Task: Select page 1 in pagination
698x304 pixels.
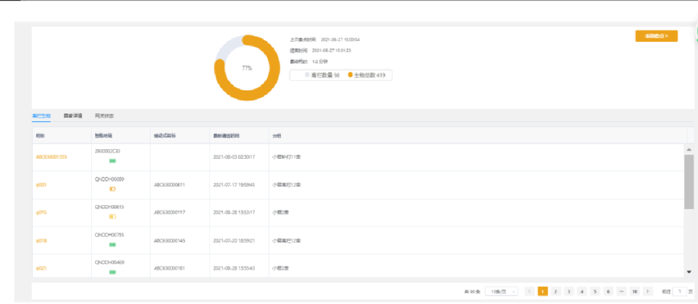Action: [x=543, y=292]
